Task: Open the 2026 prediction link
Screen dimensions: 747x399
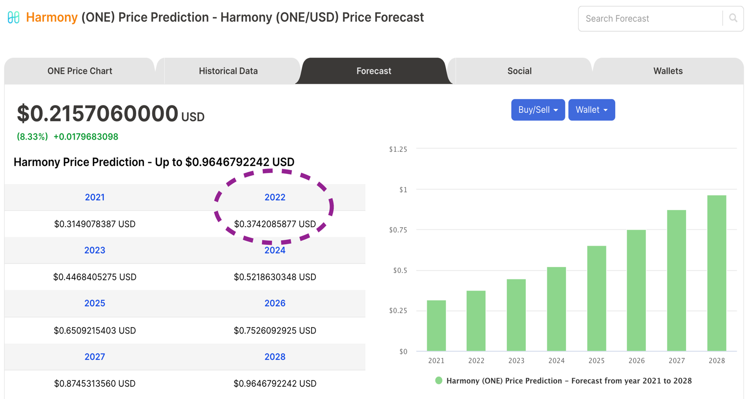Action: (275, 303)
